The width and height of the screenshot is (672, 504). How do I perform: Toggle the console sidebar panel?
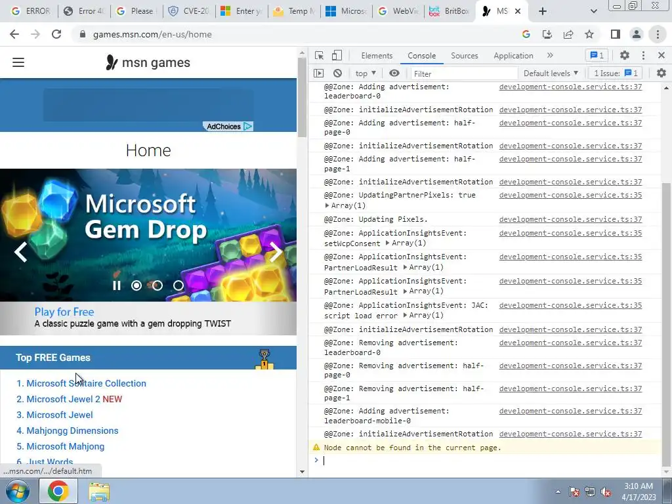coord(319,73)
